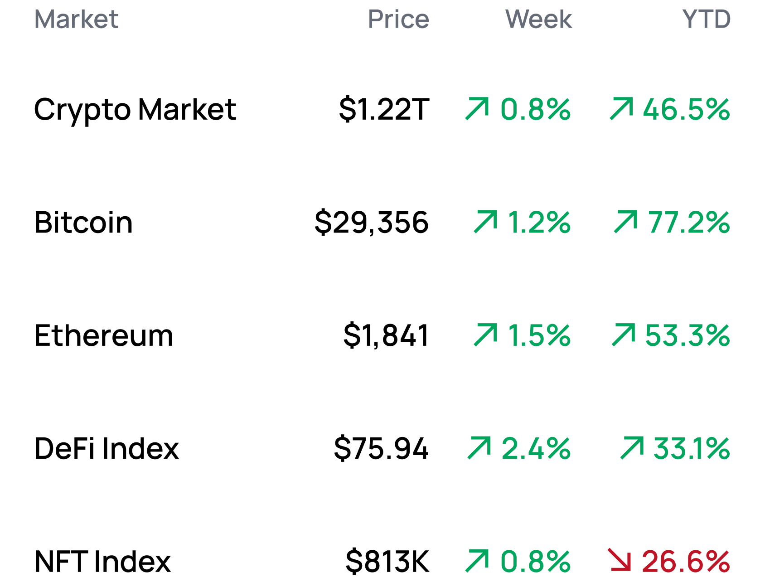Viewport: 765px width, 582px height.
Task: Open the NFT Index entry
Action: (x=102, y=561)
